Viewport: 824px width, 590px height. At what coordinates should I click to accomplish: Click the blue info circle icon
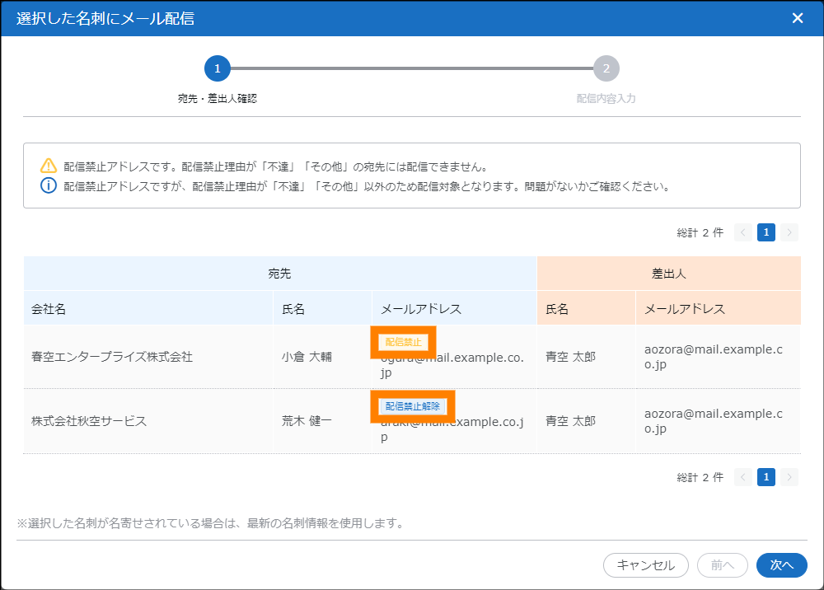pos(49,185)
